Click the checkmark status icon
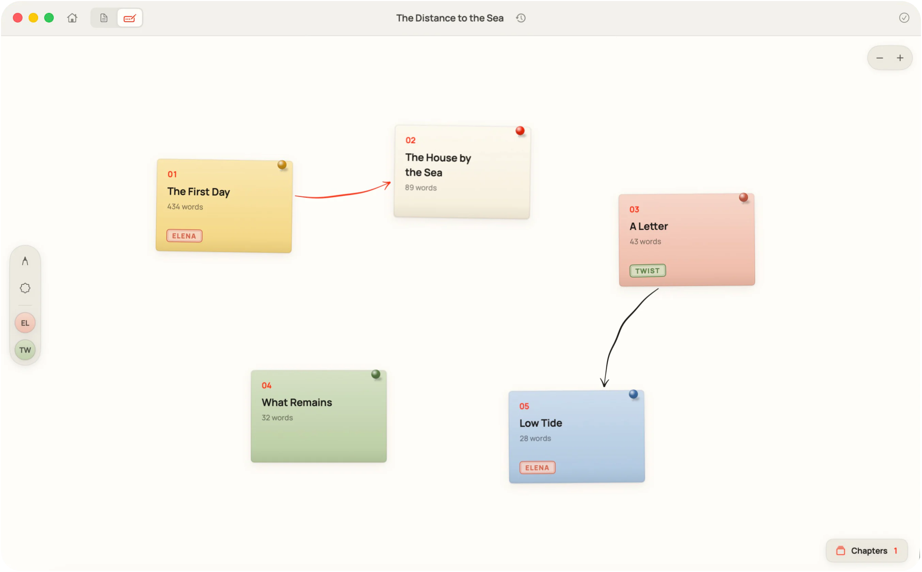 pos(904,18)
